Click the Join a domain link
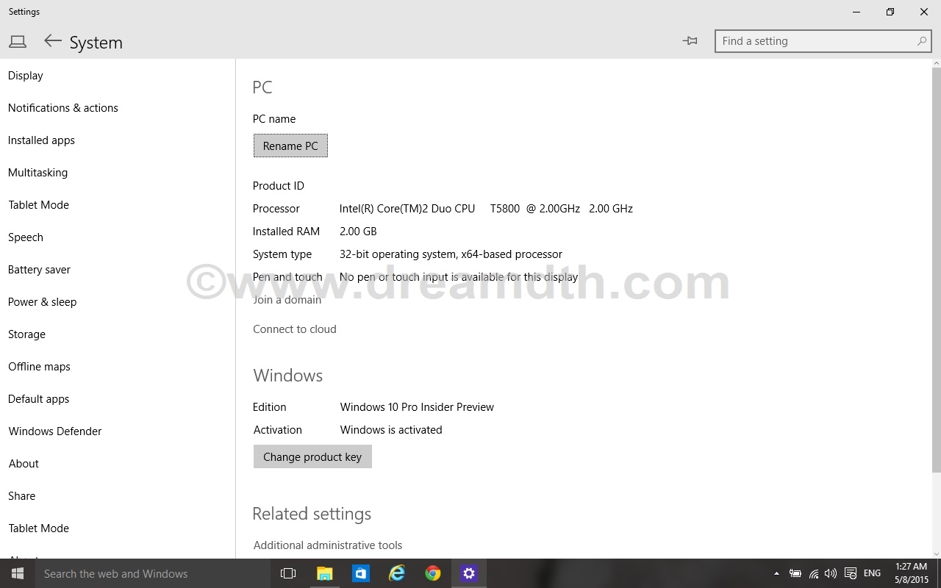 coord(287,300)
